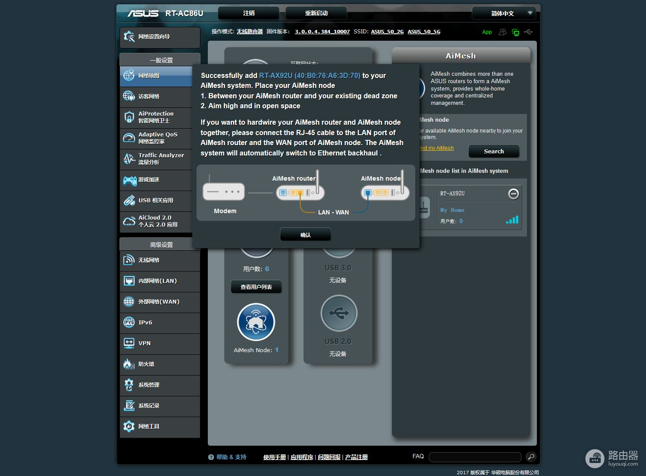
Task: Remove RT-AX92U node with minus icon
Action: pyautogui.click(x=513, y=194)
